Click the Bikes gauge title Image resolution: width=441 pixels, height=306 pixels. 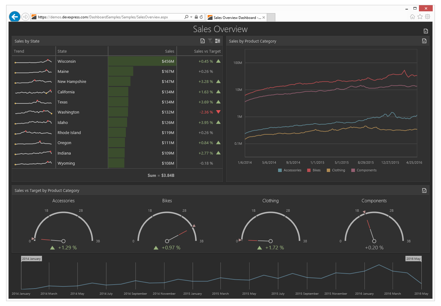167,201
